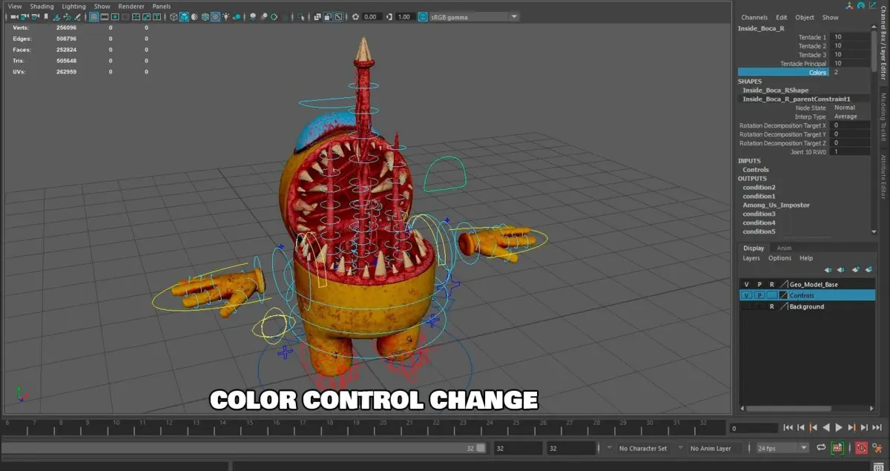The width and height of the screenshot is (890, 471).
Task: Click the Select Camera icon in panel toolbar
Action: pos(14,16)
